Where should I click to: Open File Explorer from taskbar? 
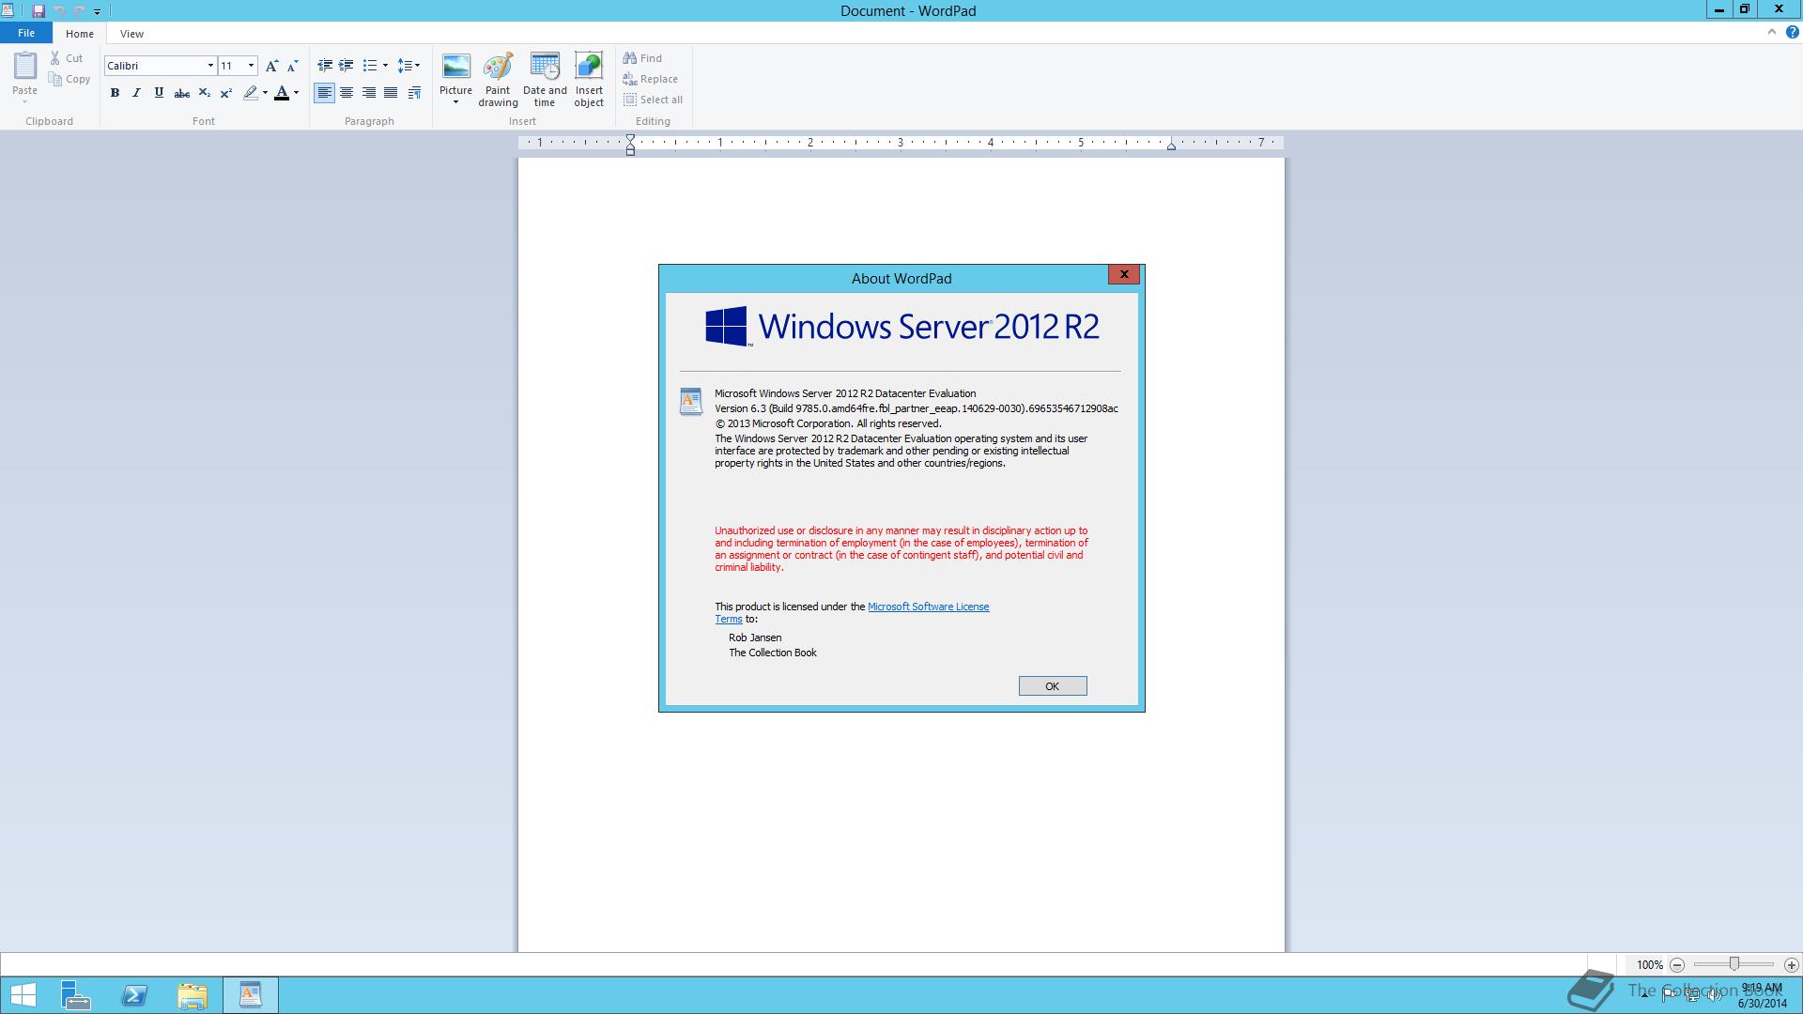[193, 995]
